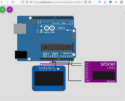125x101 pixels.
Task: Click the ATmega chip on Arduino
Action: [57, 47]
